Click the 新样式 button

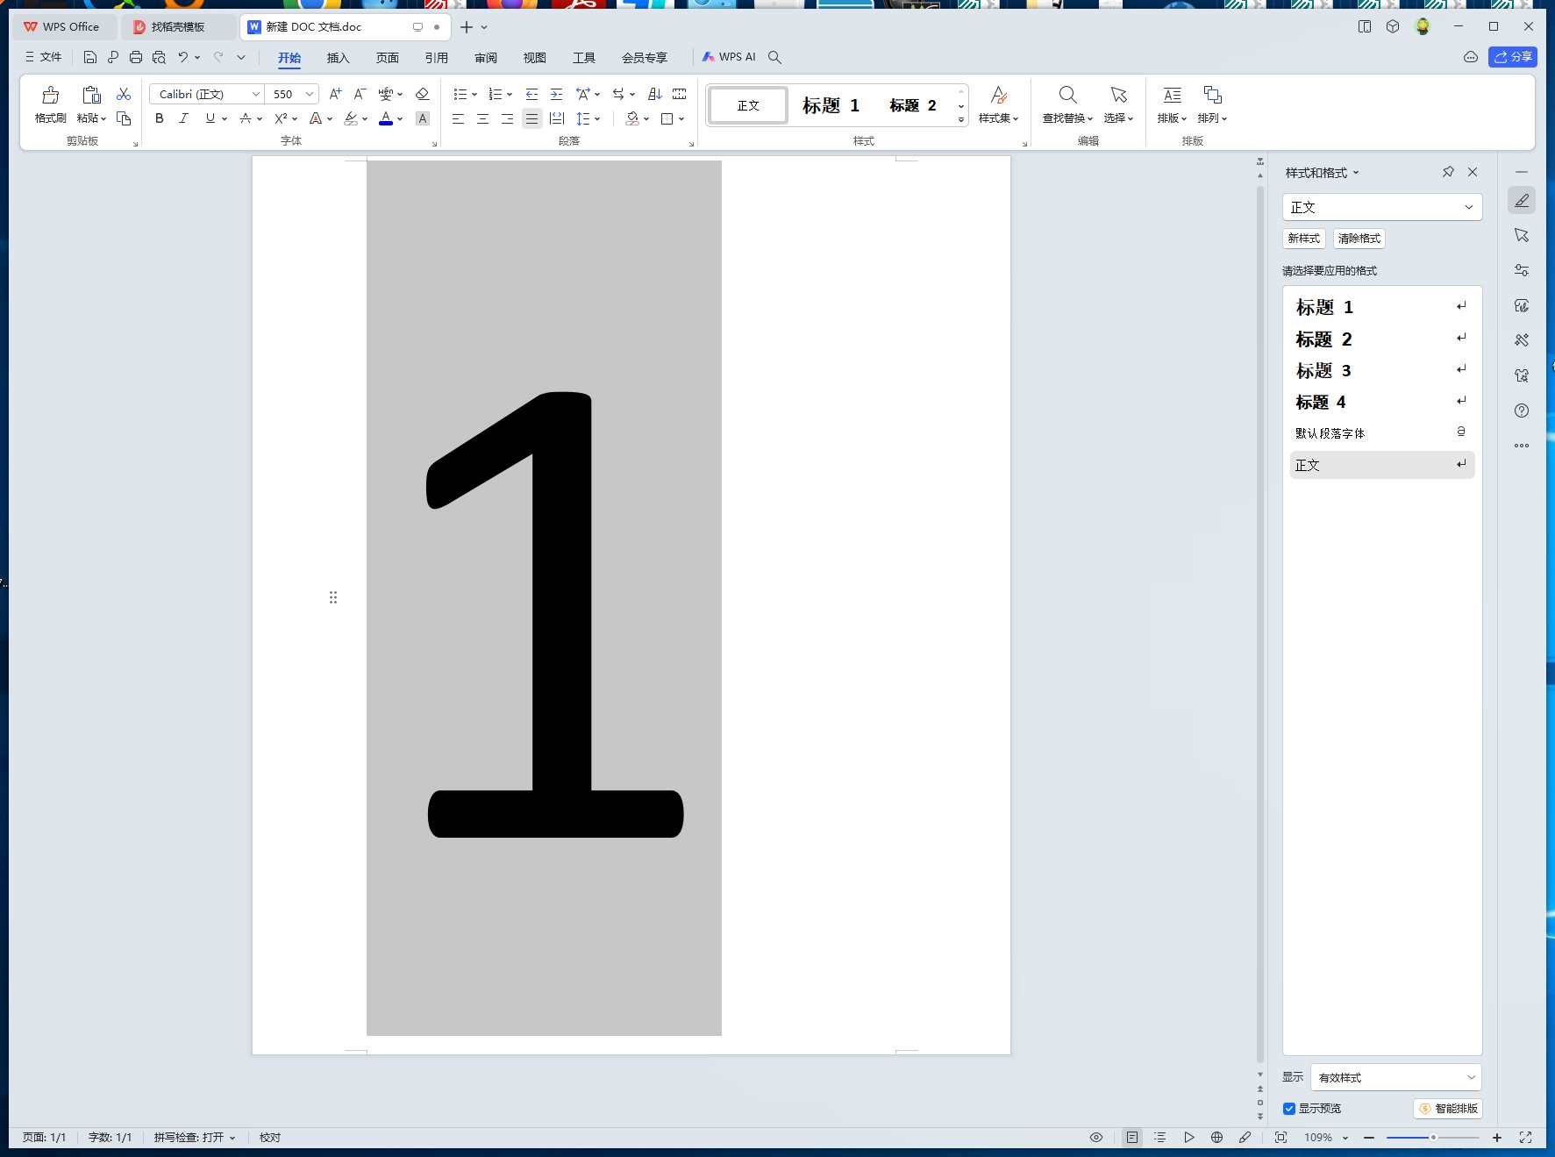1303,239
